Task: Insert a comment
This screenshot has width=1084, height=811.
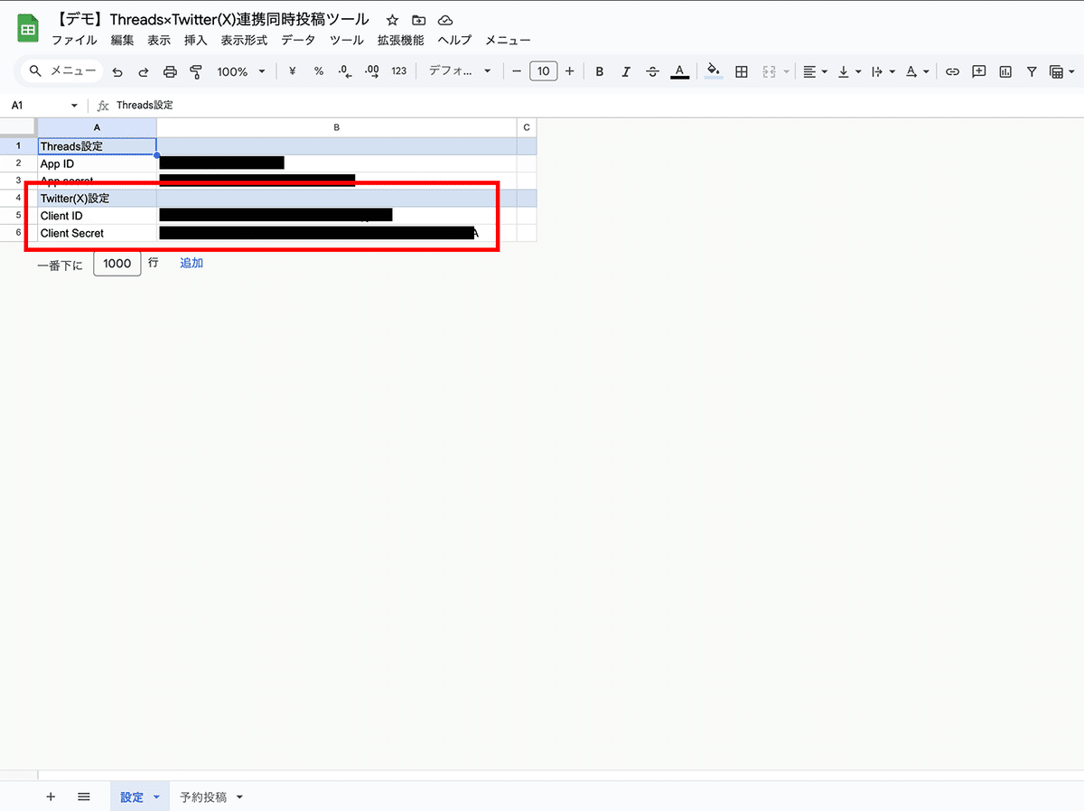Action: coord(978,71)
